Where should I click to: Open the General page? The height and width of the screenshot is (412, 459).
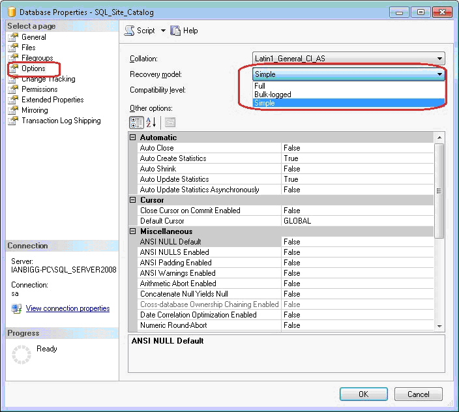pos(33,37)
